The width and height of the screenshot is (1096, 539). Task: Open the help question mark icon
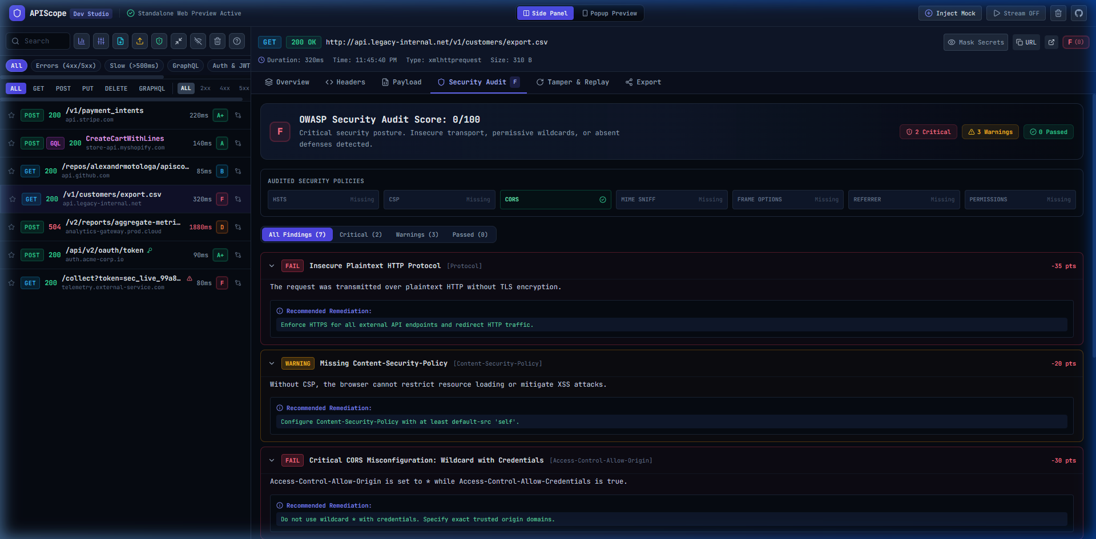[237, 41]
